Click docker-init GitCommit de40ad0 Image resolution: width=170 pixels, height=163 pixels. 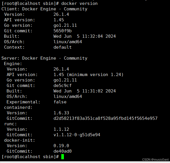[x=62, y=151]
